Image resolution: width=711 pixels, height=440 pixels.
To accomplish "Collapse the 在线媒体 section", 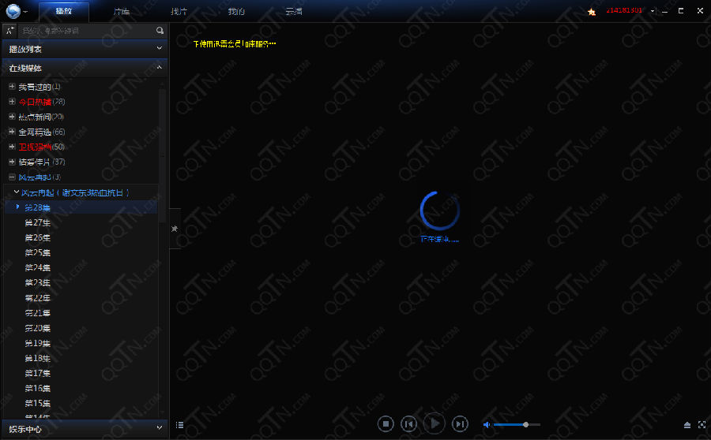I will [159, 68].
